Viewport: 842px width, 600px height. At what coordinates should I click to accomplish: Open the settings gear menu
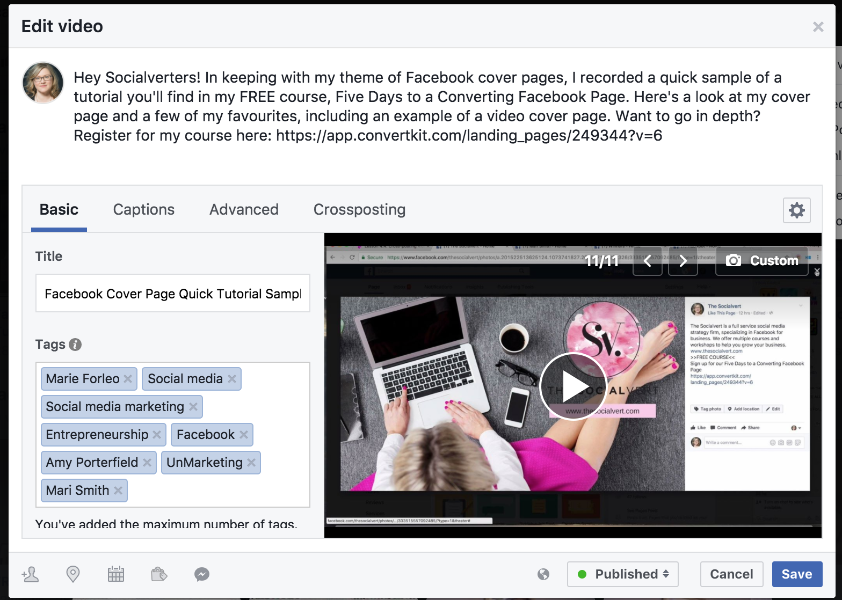pyautogui.click(x=796, y=210)
